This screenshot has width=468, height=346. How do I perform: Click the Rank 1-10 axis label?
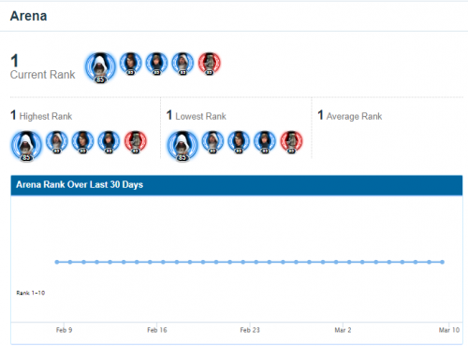31,293
